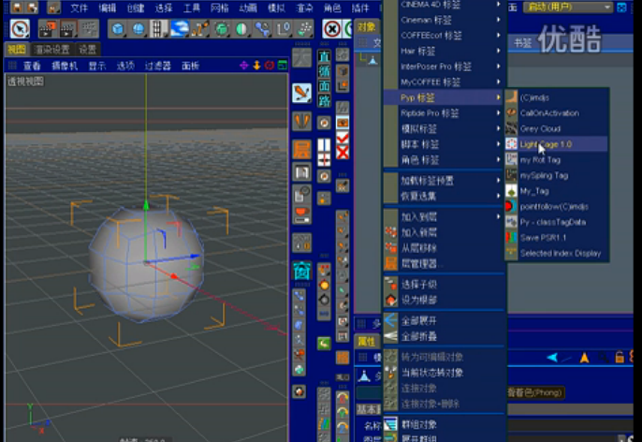Click the orange zoom viewport arrow icon
Screen dimensions: 642x442
(x=256, y=66)
